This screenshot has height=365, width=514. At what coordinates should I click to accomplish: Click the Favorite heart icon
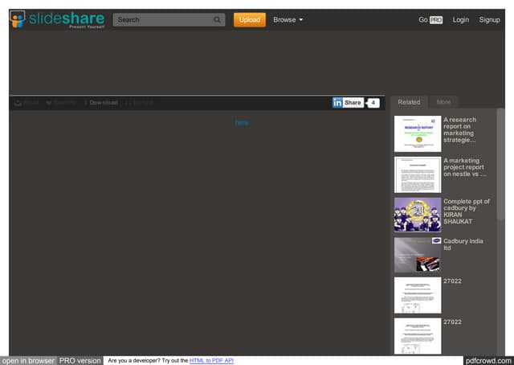coord(49,103)
